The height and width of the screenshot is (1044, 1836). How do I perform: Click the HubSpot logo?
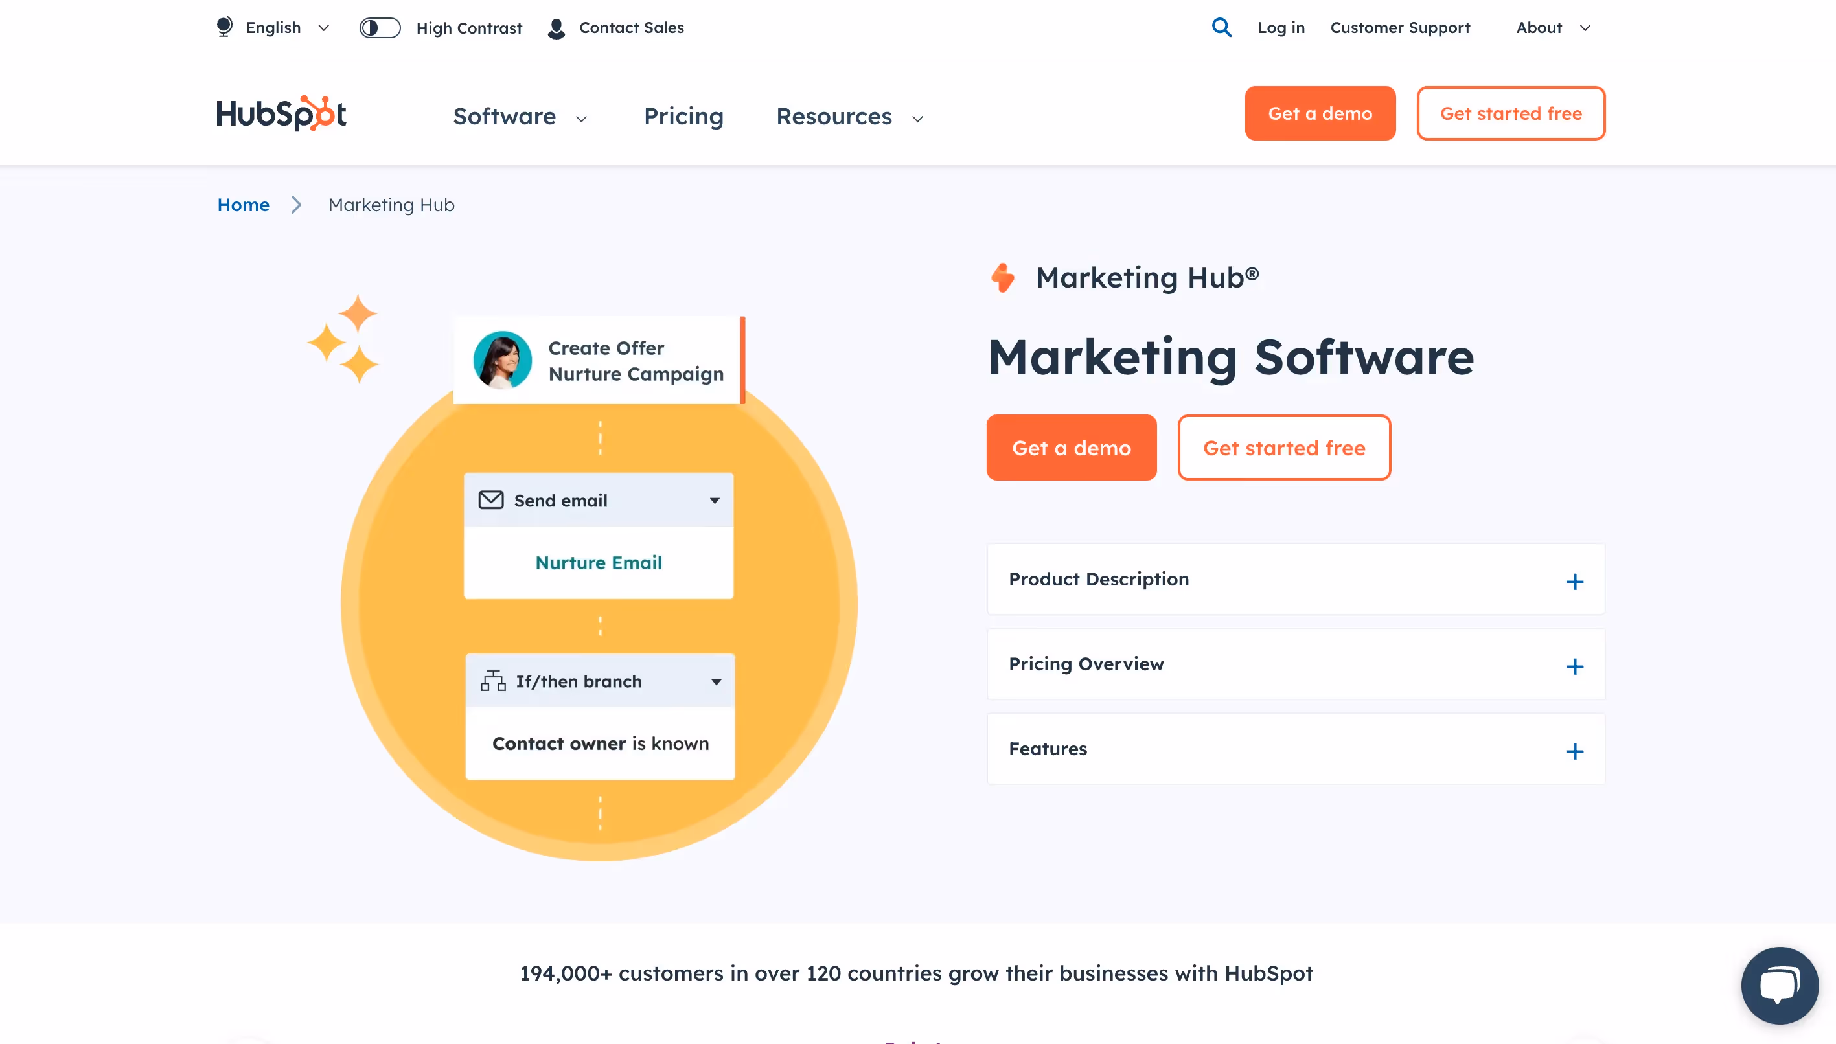pyautogui.click(x=281, y=113)
